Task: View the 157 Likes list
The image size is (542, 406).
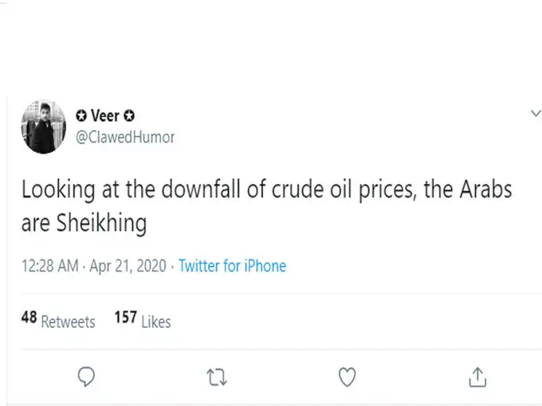Action: [143, 319]
